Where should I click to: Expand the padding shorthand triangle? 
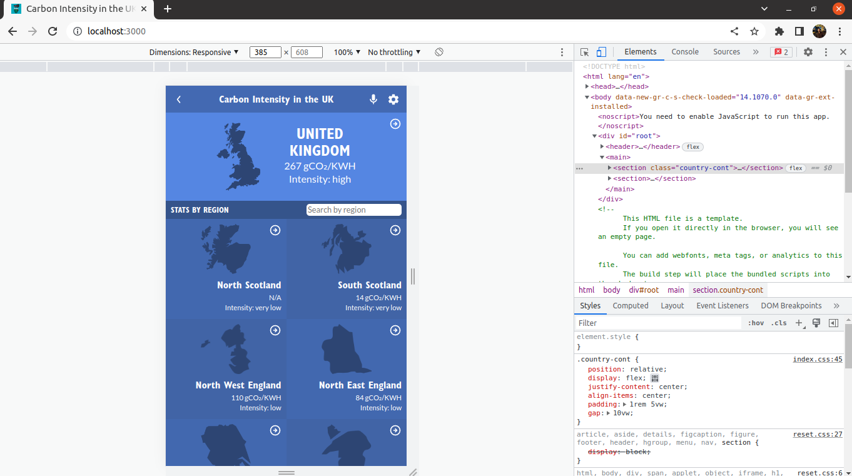pos(625,404)
